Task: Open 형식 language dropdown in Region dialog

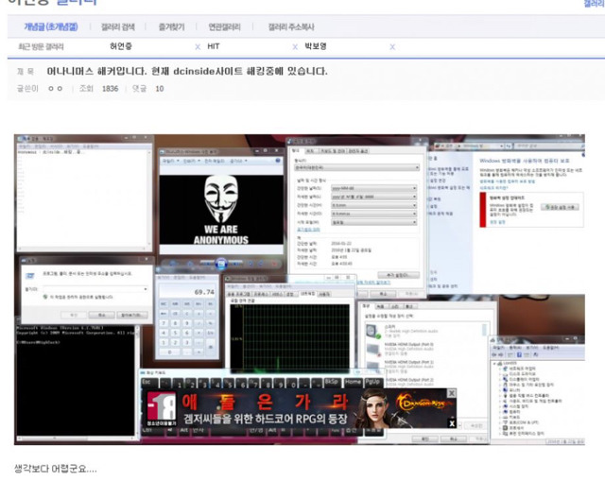Action: click(356, 168)
